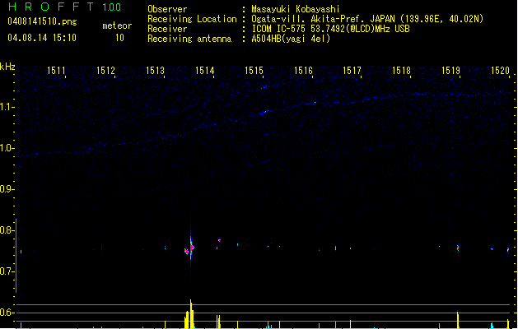Click the 0.7 kHz frequency label

click(x=7, y=271)
